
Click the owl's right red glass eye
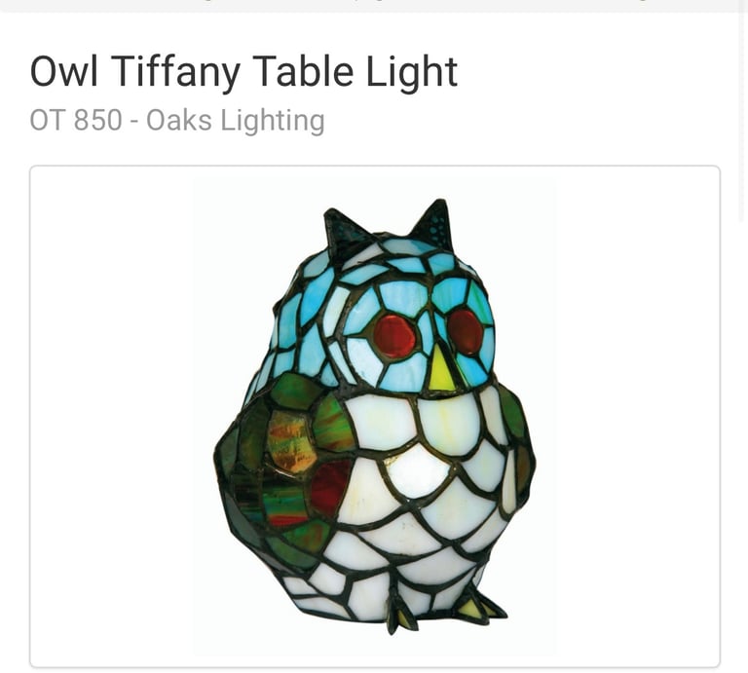tap(466, 331)
